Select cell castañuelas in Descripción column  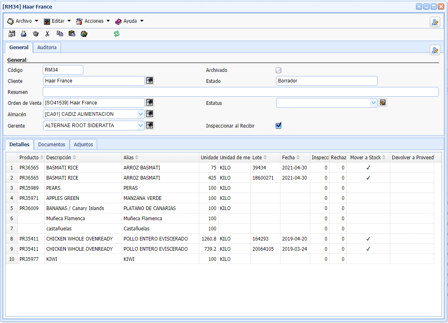[83, 228]
